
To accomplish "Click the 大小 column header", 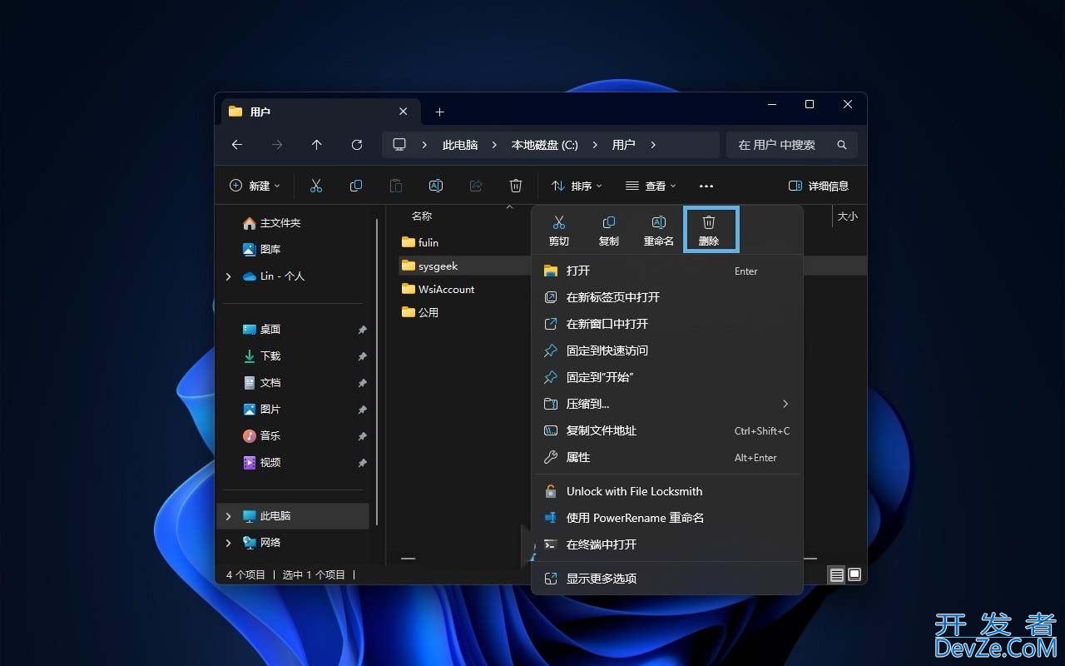I will [x=847, y=216].
